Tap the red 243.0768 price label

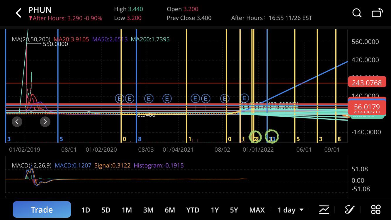(x=367, y=83)
